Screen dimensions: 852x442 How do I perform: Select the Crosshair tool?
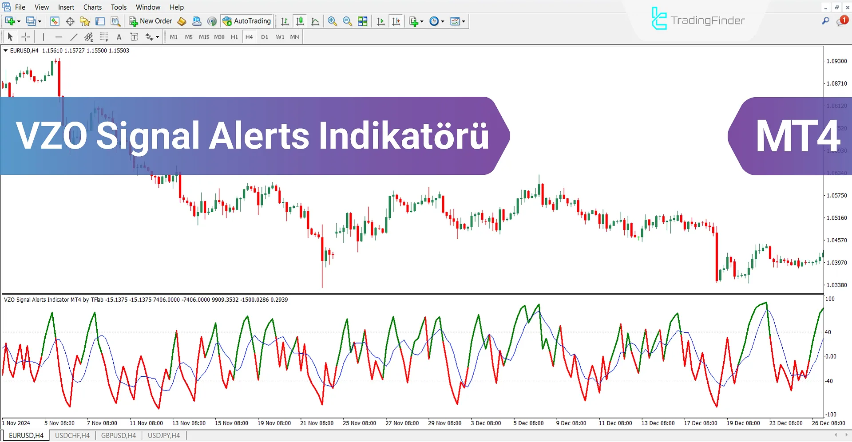coord(26,37)
